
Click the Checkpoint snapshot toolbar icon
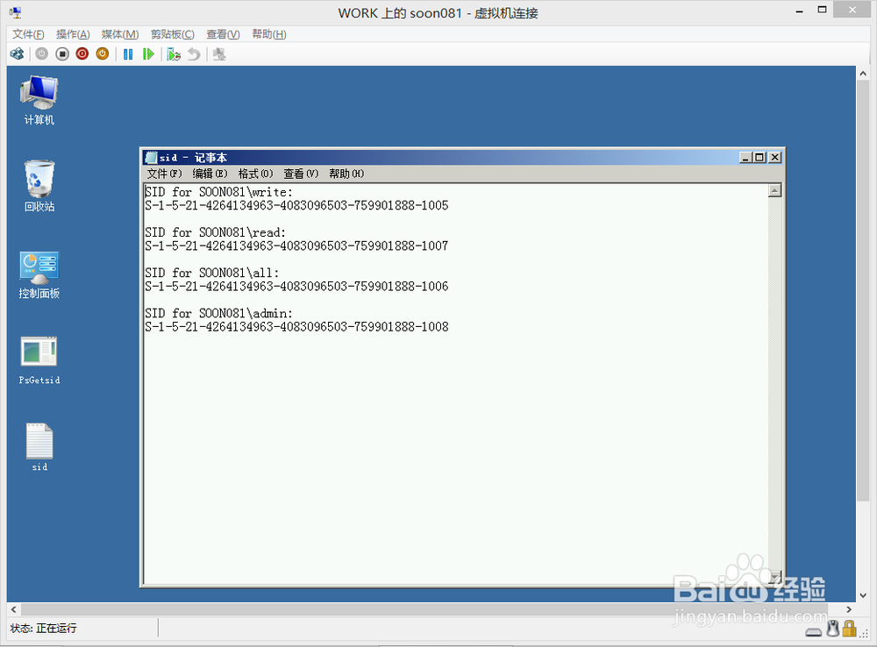pos(174,54)
